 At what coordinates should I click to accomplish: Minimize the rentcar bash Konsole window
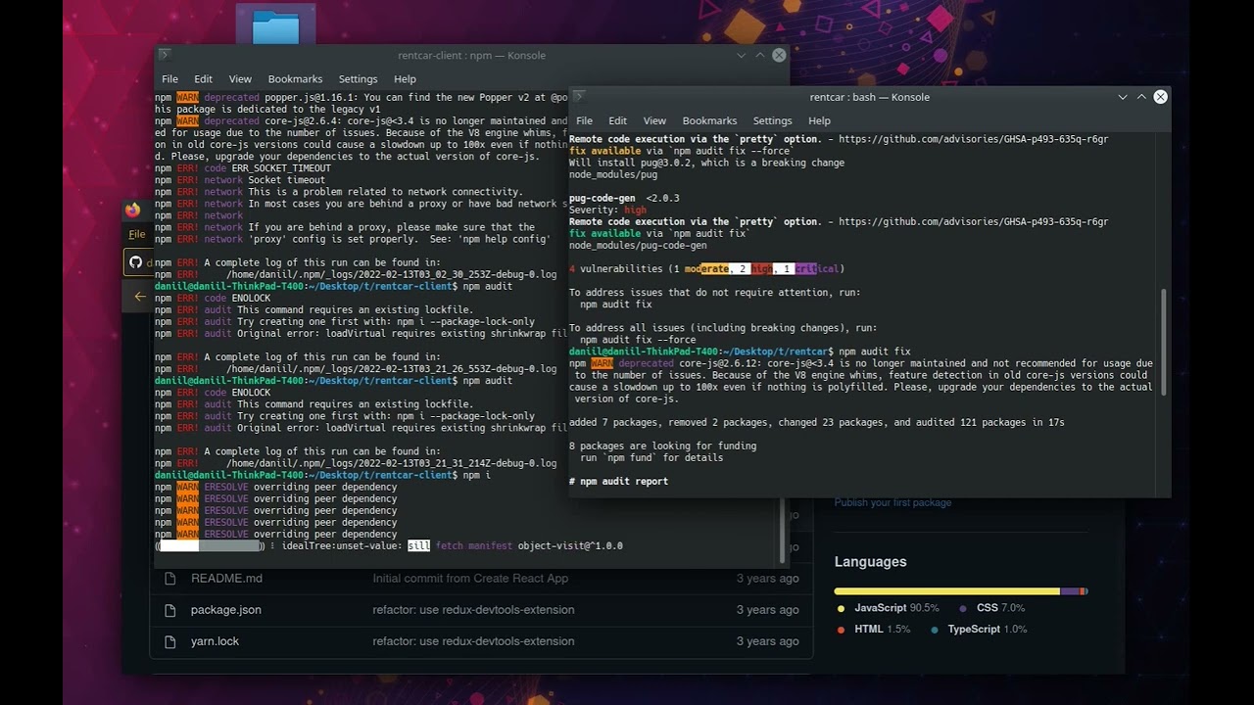1123,97
